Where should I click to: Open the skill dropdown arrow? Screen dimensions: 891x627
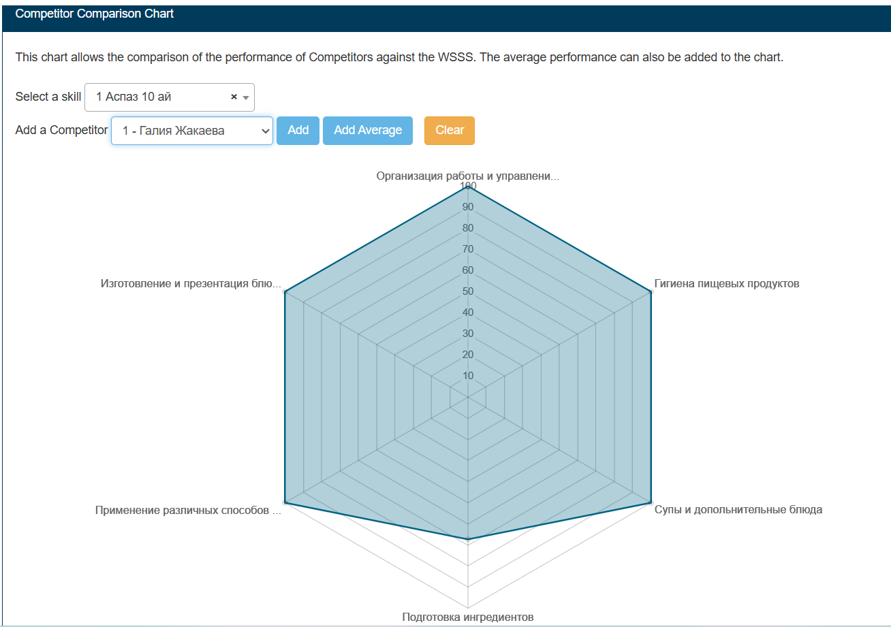(246, 97)
